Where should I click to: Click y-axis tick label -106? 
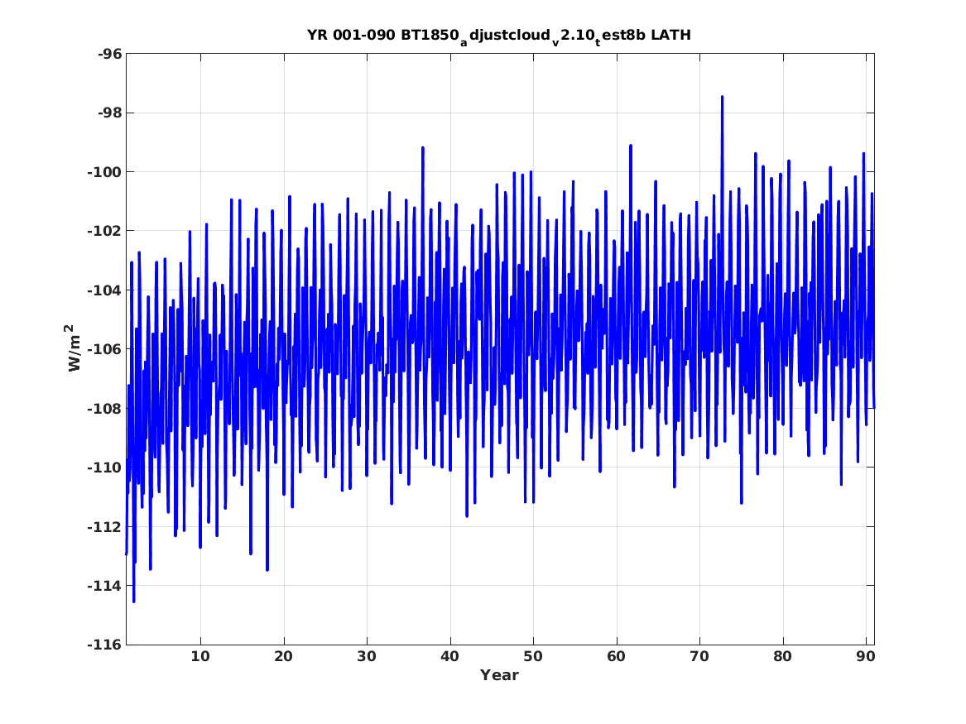tap(105, 349)
